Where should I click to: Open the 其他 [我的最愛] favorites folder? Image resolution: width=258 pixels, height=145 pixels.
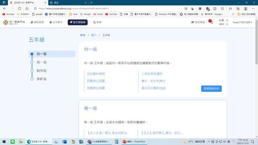[246, 14]
